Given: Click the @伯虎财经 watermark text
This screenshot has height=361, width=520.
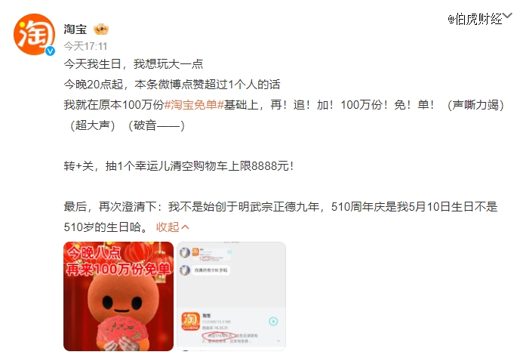Looking at the screenshot, I should pos(475,19).
